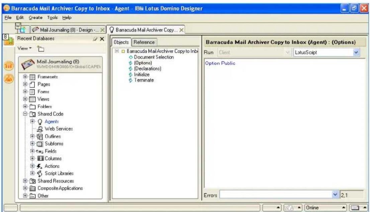Select Agents in the design tree
Image resolution: width=370 pixels, height=212 pixels.
52,122
